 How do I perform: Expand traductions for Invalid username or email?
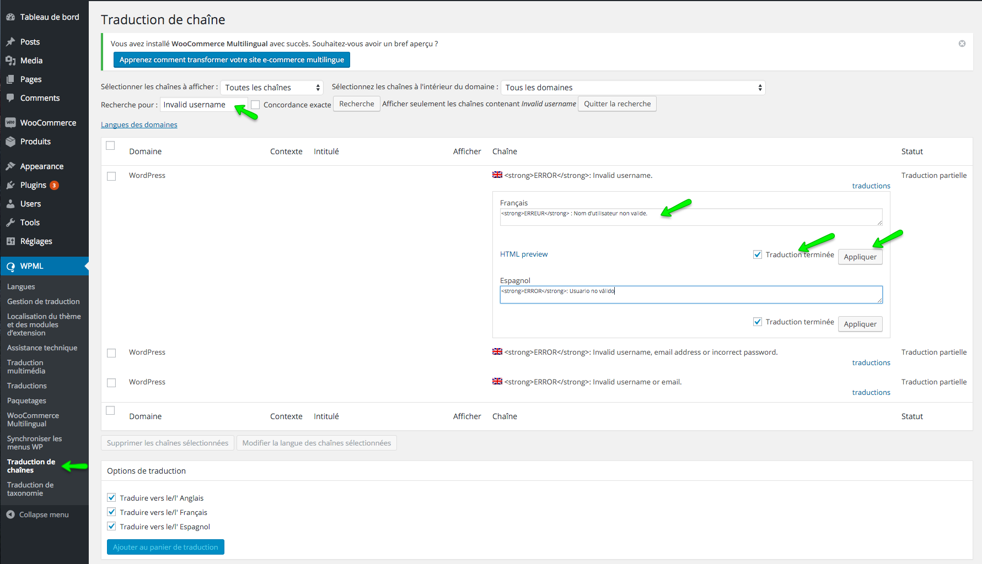coord(871,392)
